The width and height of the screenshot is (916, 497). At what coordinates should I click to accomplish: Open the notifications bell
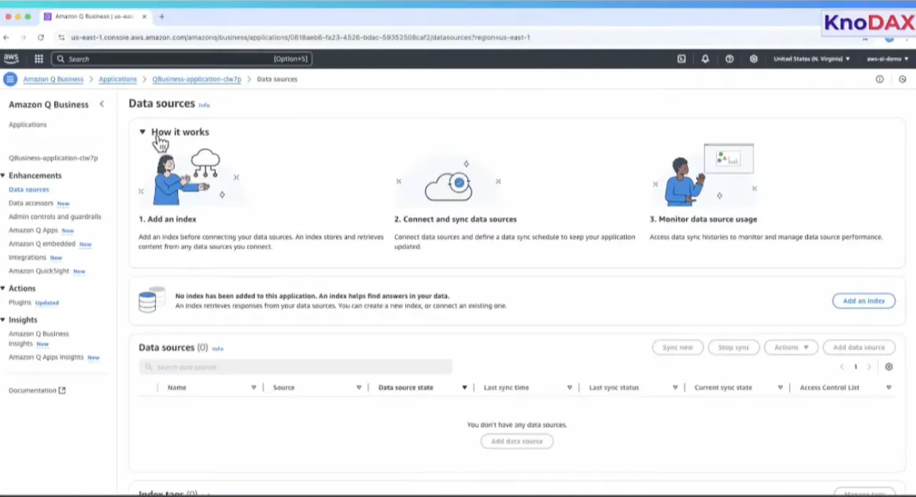[705, 59]
